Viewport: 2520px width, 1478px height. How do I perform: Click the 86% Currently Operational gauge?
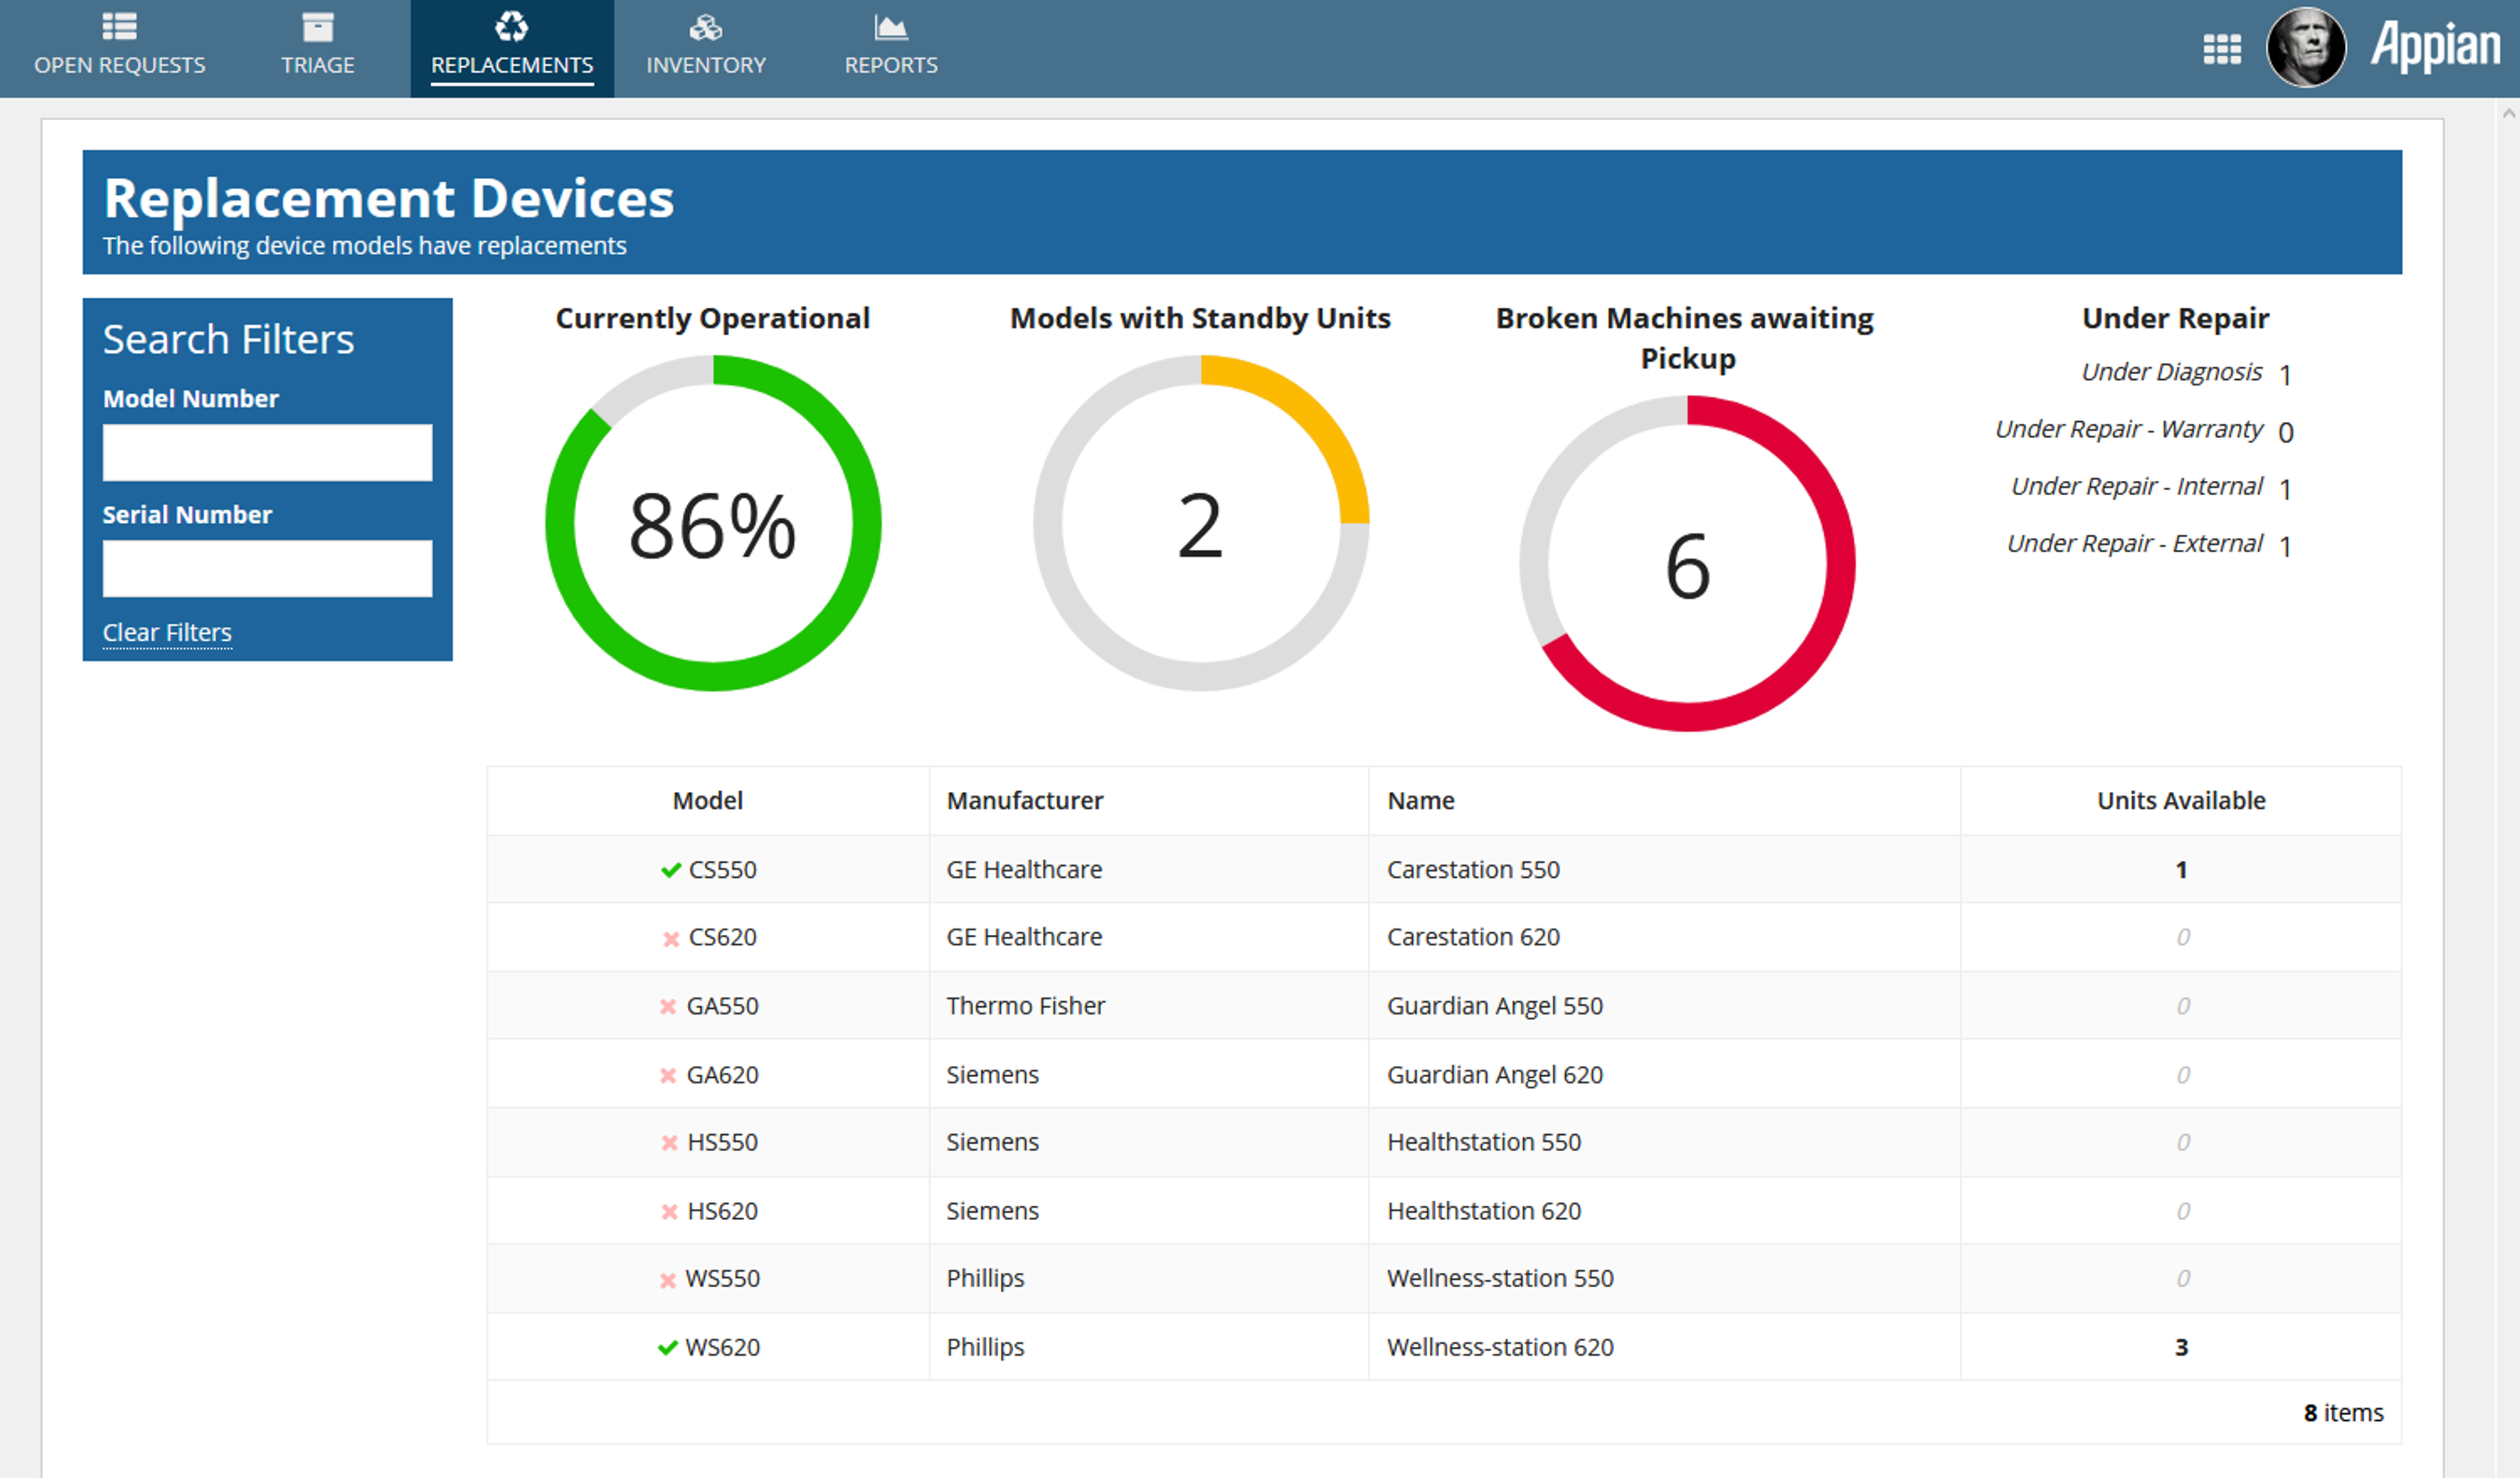point(713,523)
